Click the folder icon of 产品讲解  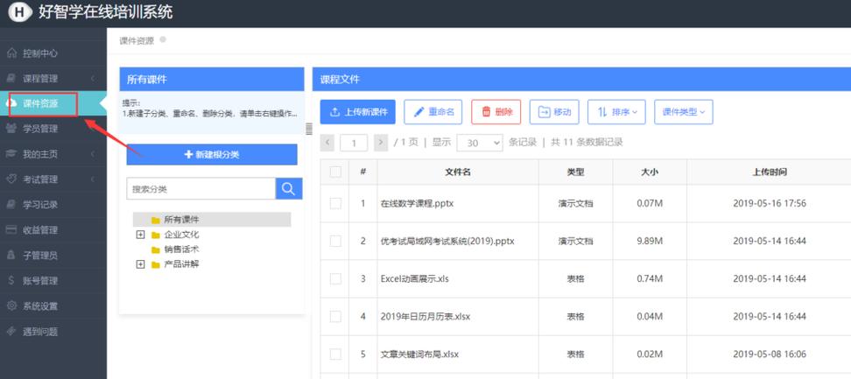(x=156, y=264)
